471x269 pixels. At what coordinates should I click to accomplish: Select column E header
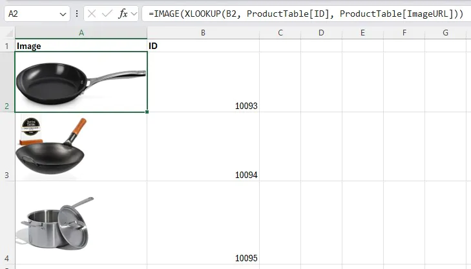363,33
